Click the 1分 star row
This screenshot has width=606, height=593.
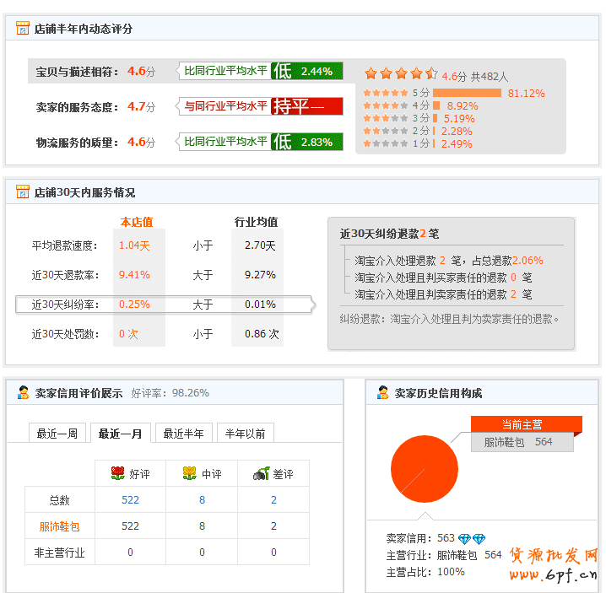pyautogui.click(x=386, y=143)
